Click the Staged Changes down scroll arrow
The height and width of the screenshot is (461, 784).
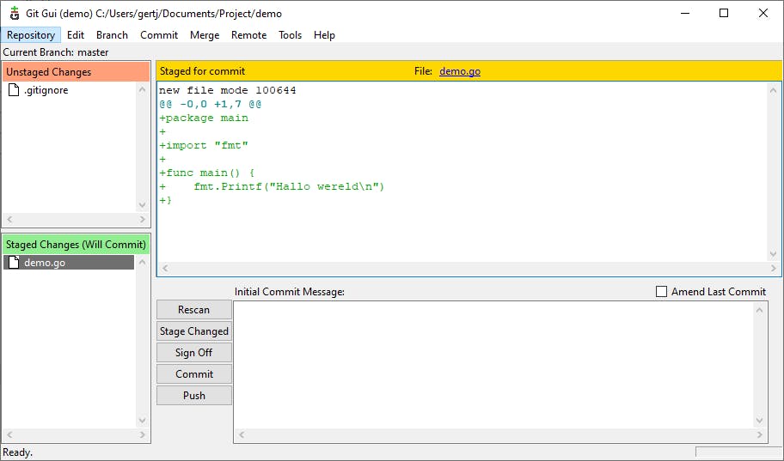tap(142, 421)
